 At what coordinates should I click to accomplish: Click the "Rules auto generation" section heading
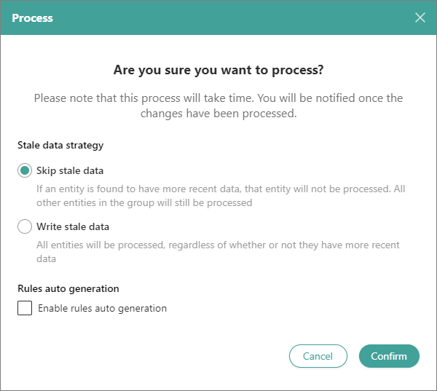point(68,288)
